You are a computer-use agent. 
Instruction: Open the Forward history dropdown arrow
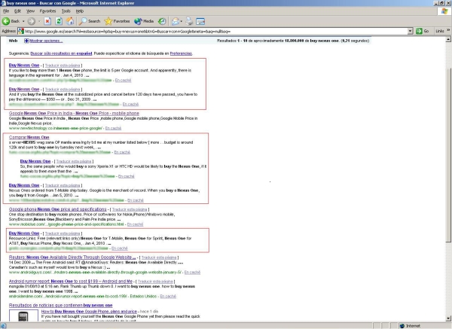click(39, 21)
